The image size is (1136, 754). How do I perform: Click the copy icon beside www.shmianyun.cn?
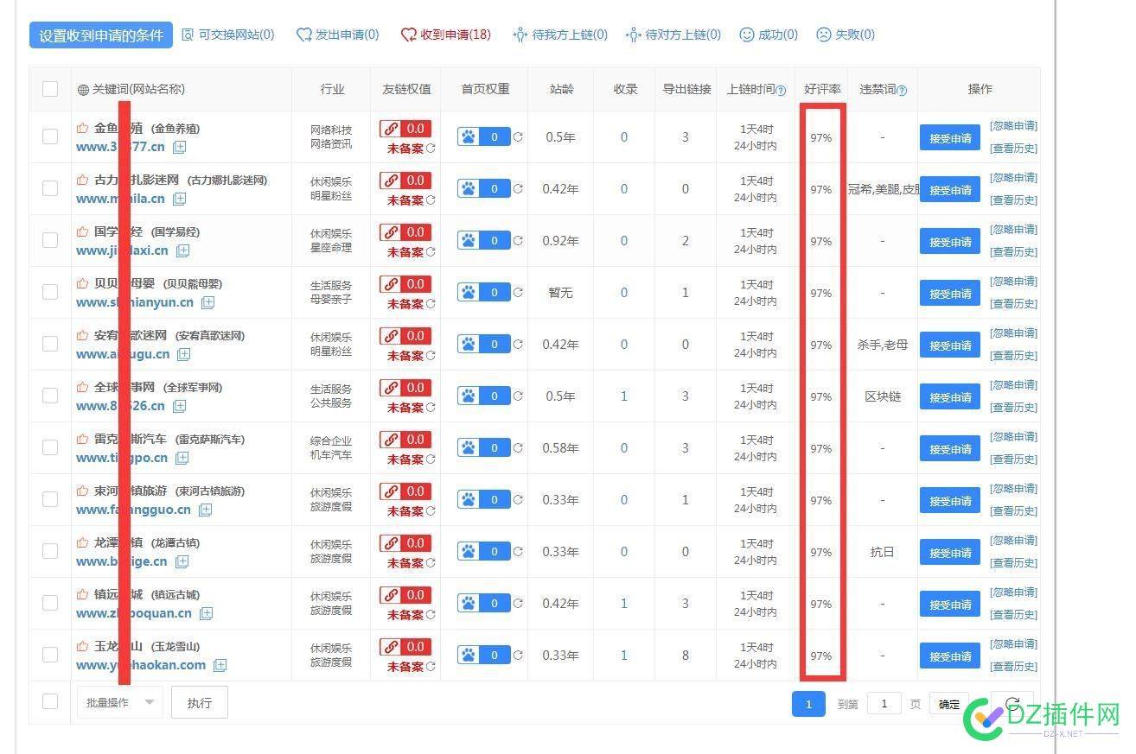(208, 302)
